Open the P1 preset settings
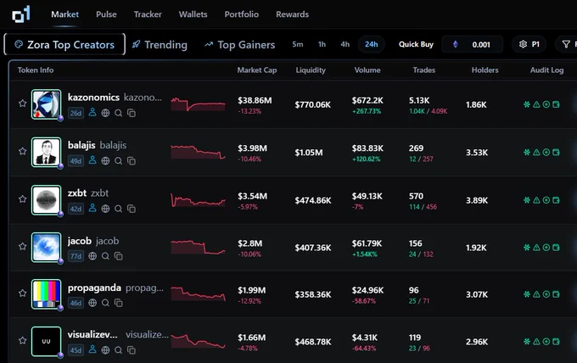 point(529,44)
